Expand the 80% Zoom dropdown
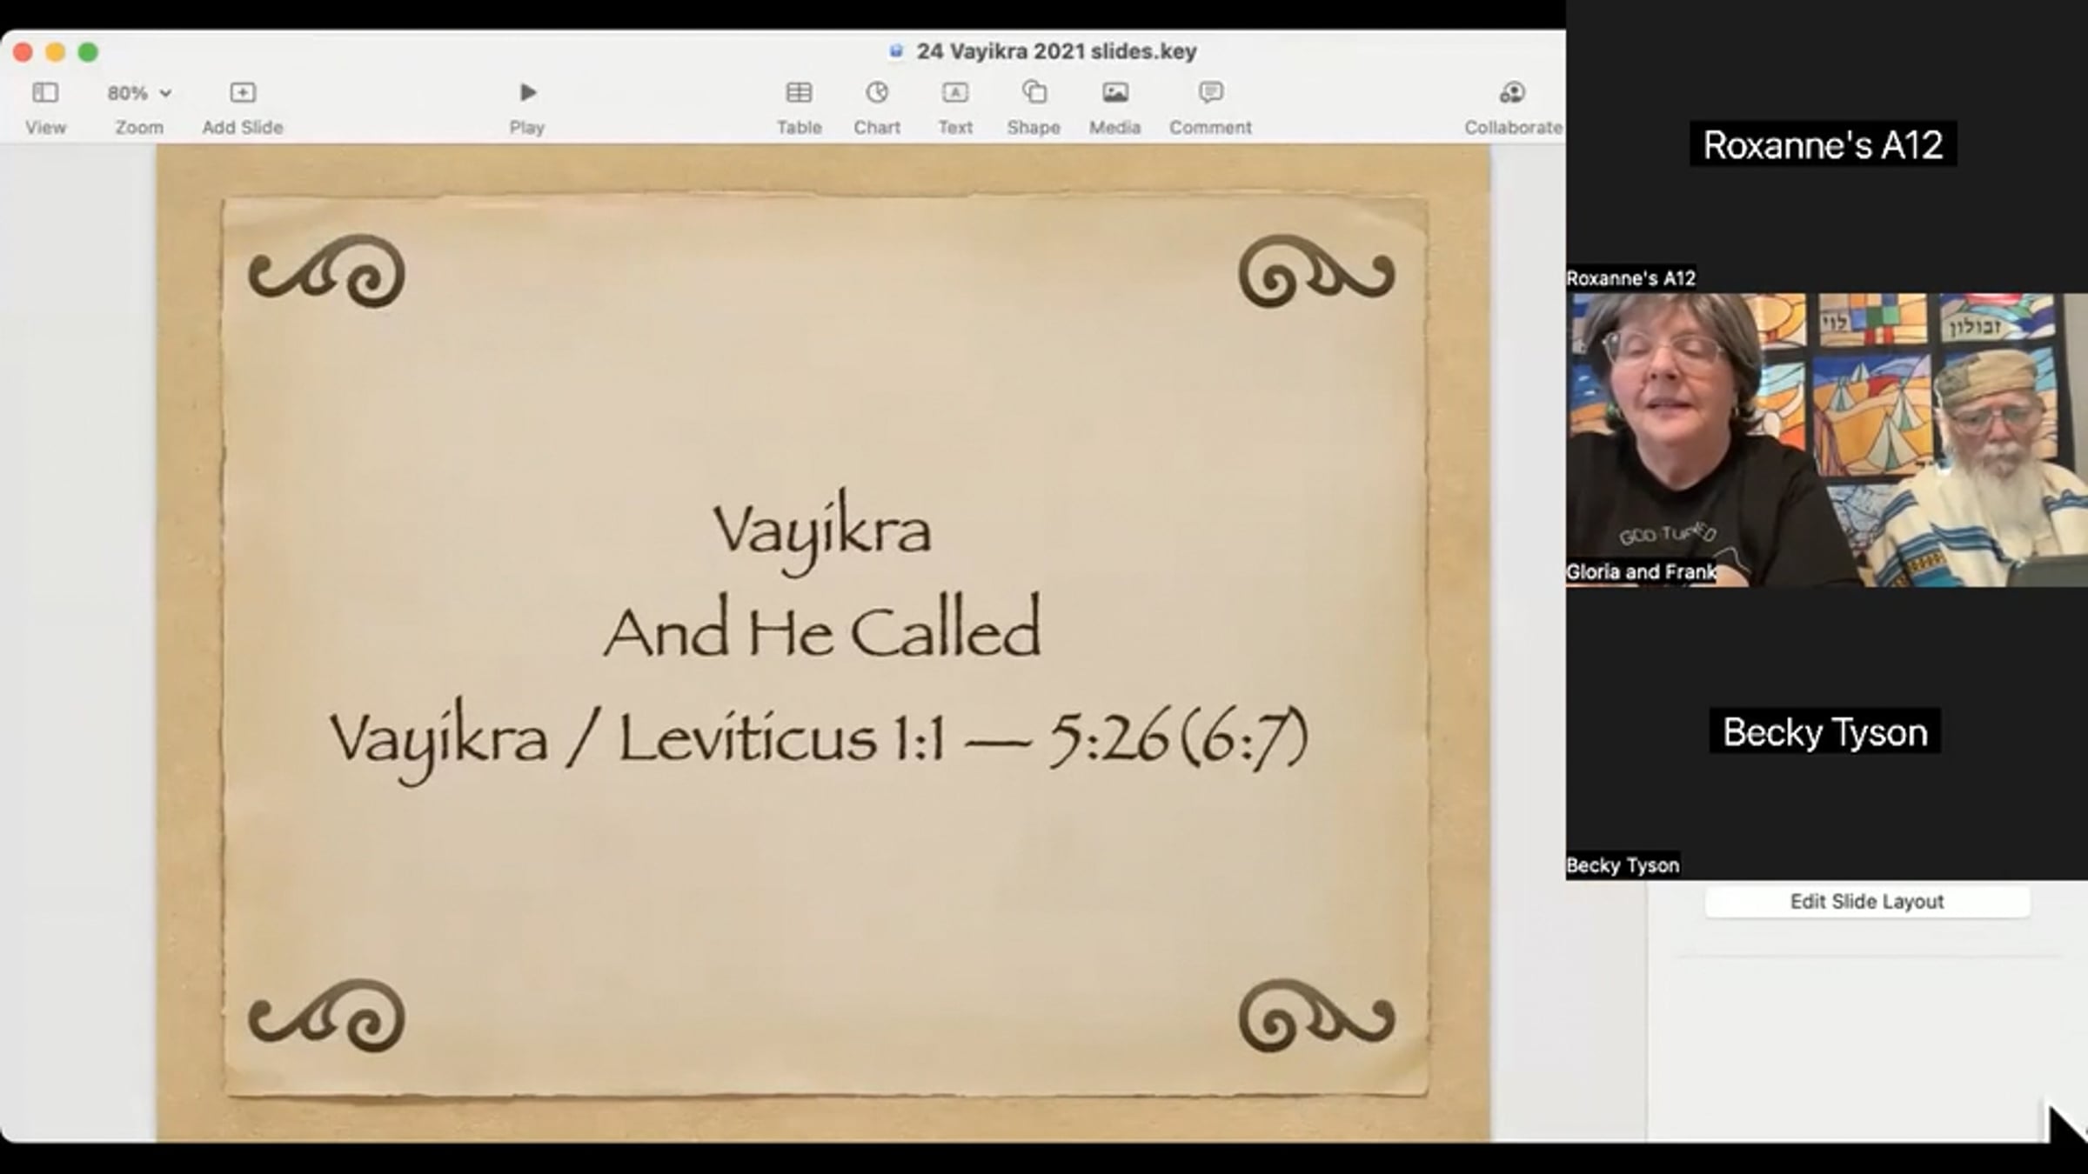This screenshot has width=2088, height=1174. [139, 93]
